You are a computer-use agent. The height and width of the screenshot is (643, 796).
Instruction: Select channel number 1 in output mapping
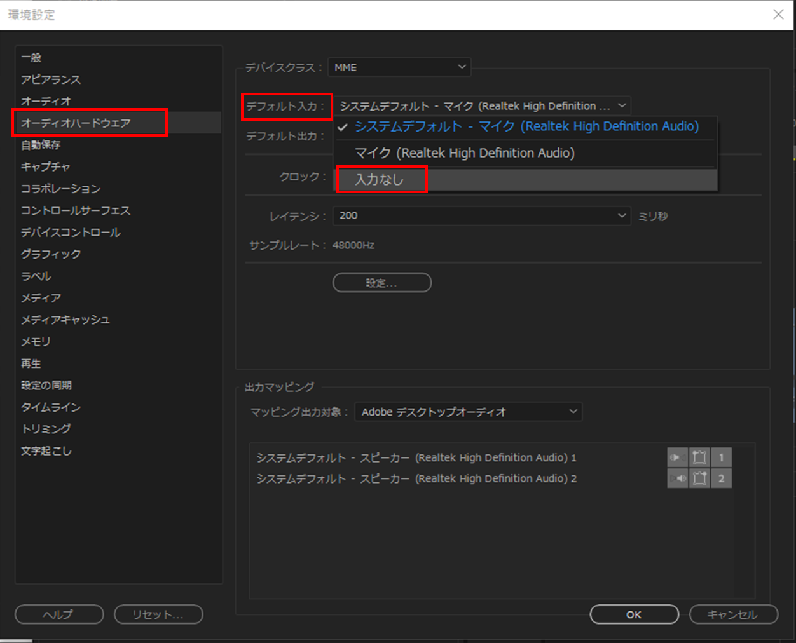point(721,457)
